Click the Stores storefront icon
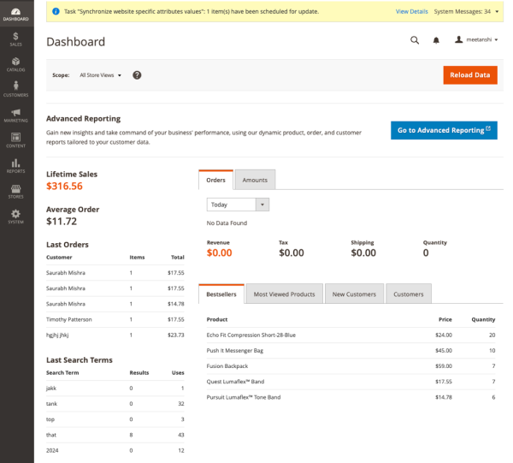 tap(16, 190)
